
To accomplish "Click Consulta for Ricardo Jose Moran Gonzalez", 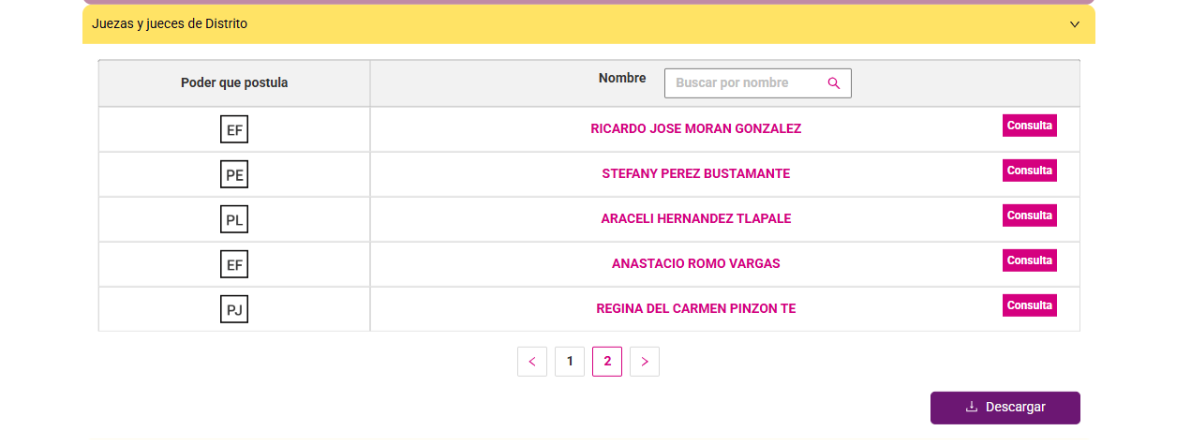I will (x=1030, y=126).
